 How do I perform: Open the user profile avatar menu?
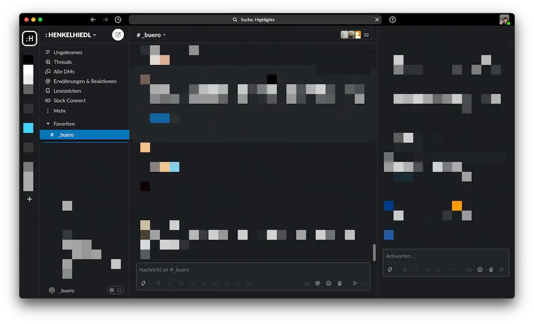pos(505,20)
